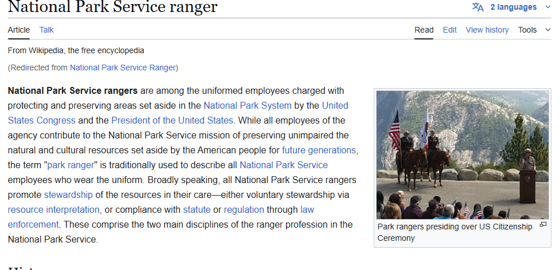Follow the stewardship link
This screenshot has width=560, height=270.
click(x=68, y=195)
